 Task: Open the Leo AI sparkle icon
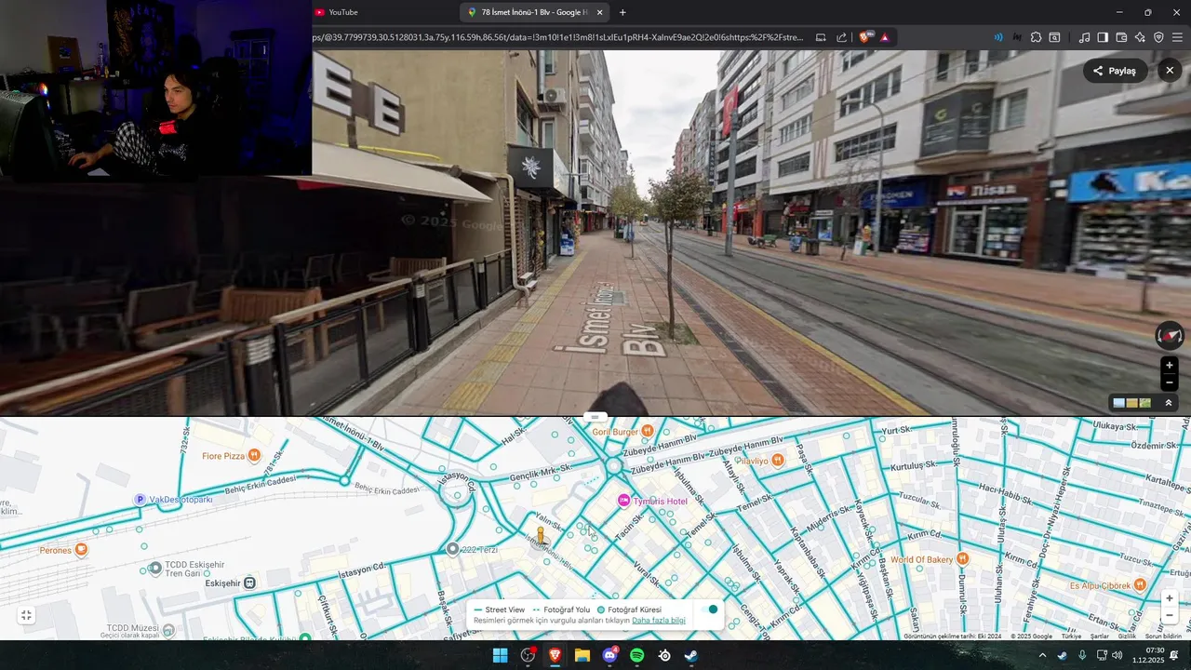[x=1140, y=37]
